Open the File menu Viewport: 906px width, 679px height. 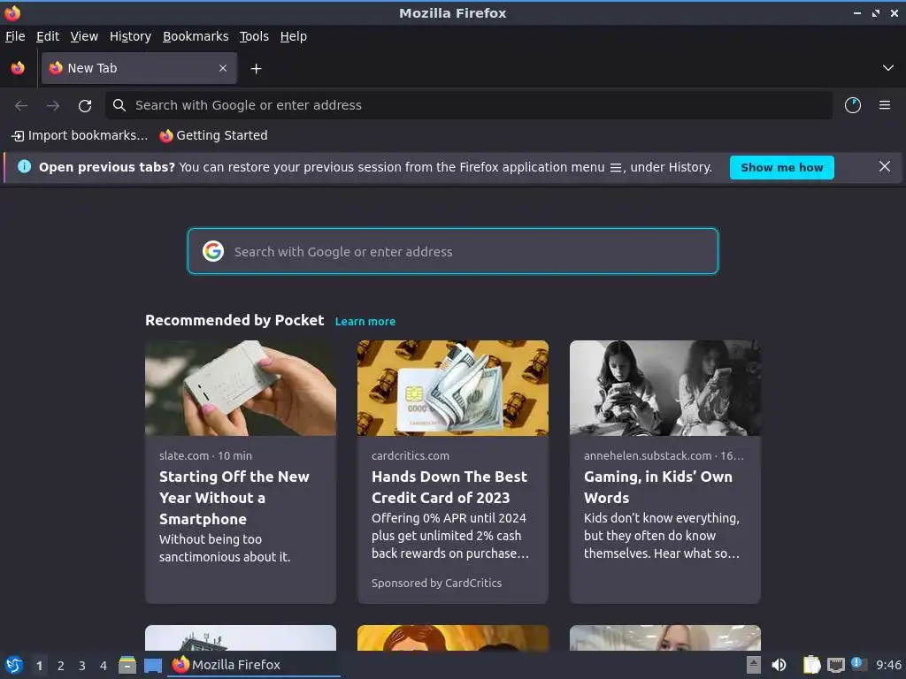tap(15, 36)
